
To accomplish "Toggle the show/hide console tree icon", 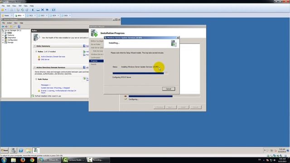I will (x=15, y=27).
